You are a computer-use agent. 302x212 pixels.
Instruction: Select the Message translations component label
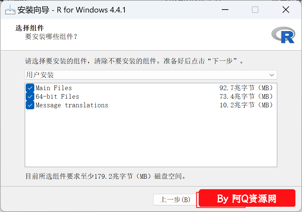click(72, 105)
